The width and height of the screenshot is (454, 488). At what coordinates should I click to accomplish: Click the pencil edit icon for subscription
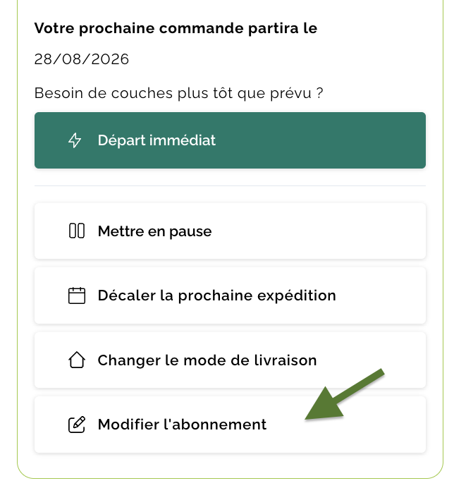pyautogui.click(x=77, y=425)
